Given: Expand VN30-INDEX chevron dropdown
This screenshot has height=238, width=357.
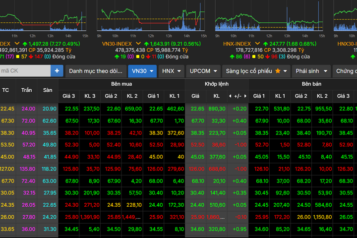Looking at the screenshot, I should pos(138,43).
